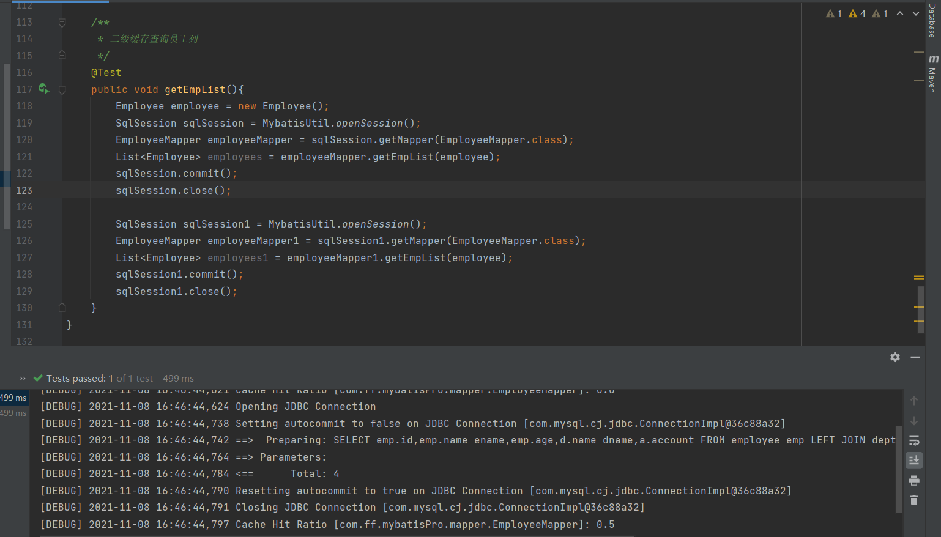Open the Maven tool window
The image size is (941, 537).
tap(933, 73)
